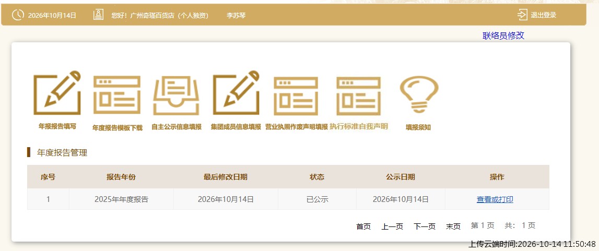Image resolution: width=599 pixels, height=251 pixels.
Task: Click the row number 1 cell
Action: tap(48, 199)
